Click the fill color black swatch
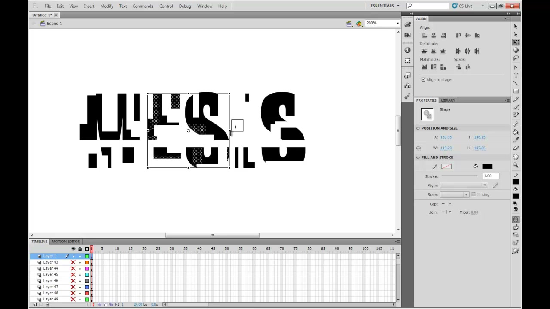The height and width of the screenshot is (309, 550). (x=487, y=167)
